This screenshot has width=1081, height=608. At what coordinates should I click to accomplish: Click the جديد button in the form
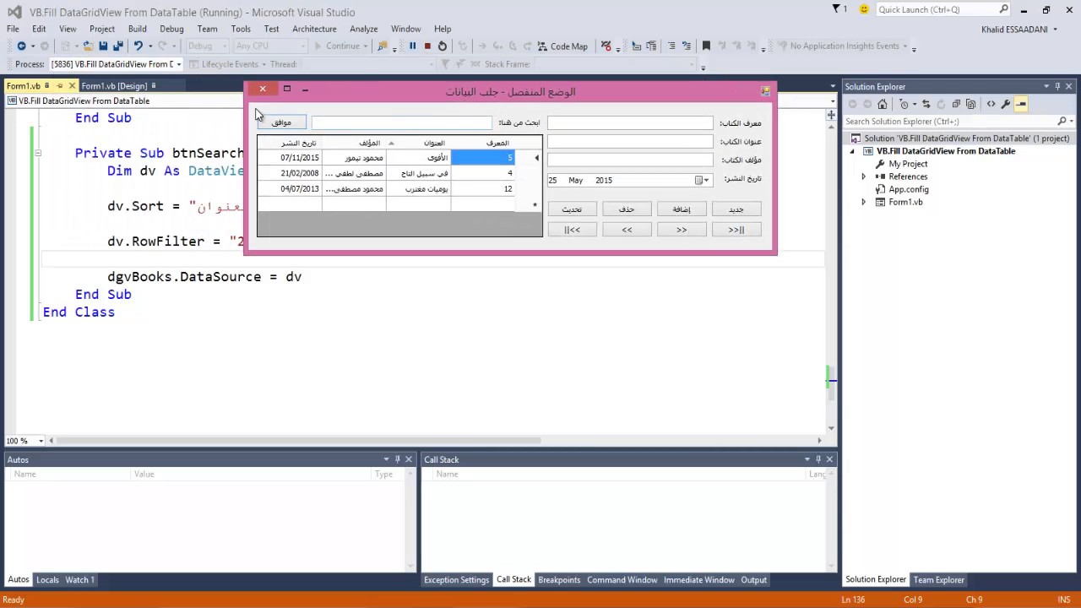pos(736,209)
